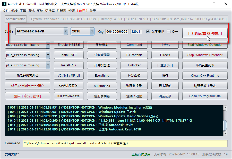Image resolution: width=232 pixels, height=159 pixels.
Task: Click the 开始卸载 & 修复 button
Action: 205,33
